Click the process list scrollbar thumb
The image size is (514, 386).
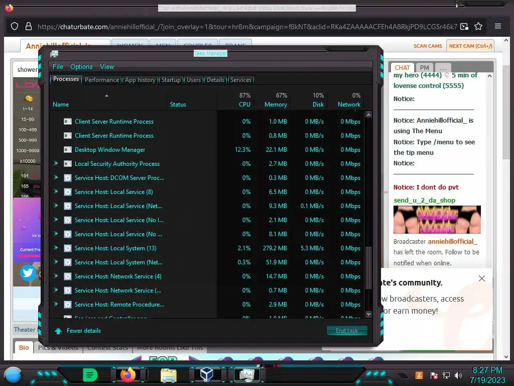[368, 268]
